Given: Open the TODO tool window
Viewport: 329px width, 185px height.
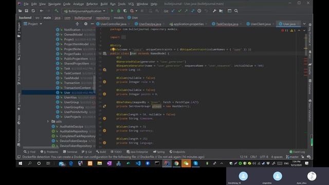Looking at the screenshot, I should click(116, 152).
